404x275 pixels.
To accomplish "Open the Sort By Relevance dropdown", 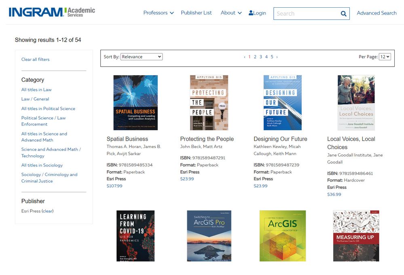I will pos(141,57).
